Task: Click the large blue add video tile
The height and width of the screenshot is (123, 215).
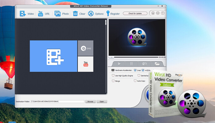Action: point(53,56)
